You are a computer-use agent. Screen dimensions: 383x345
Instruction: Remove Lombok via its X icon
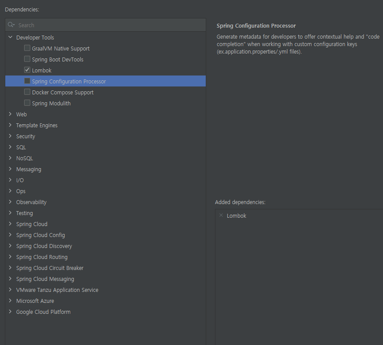point(221,215)
